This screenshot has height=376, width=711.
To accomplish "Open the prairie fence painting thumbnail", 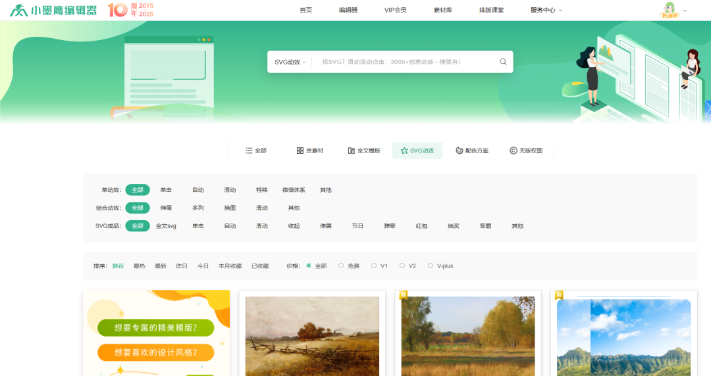I will (x=312, y=336).
